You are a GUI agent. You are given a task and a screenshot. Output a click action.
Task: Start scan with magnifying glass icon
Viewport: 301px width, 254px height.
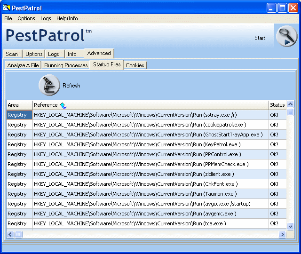(x=286, y=36)
